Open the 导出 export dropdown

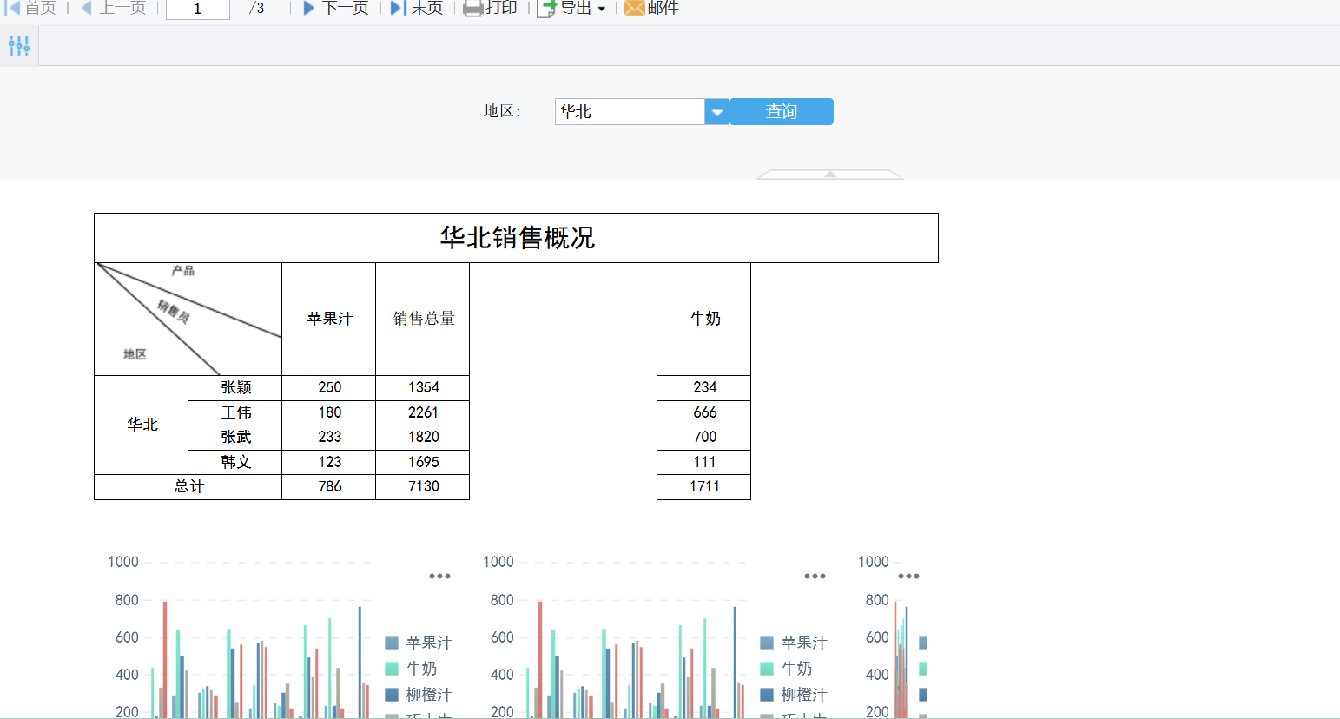(571, 8)
